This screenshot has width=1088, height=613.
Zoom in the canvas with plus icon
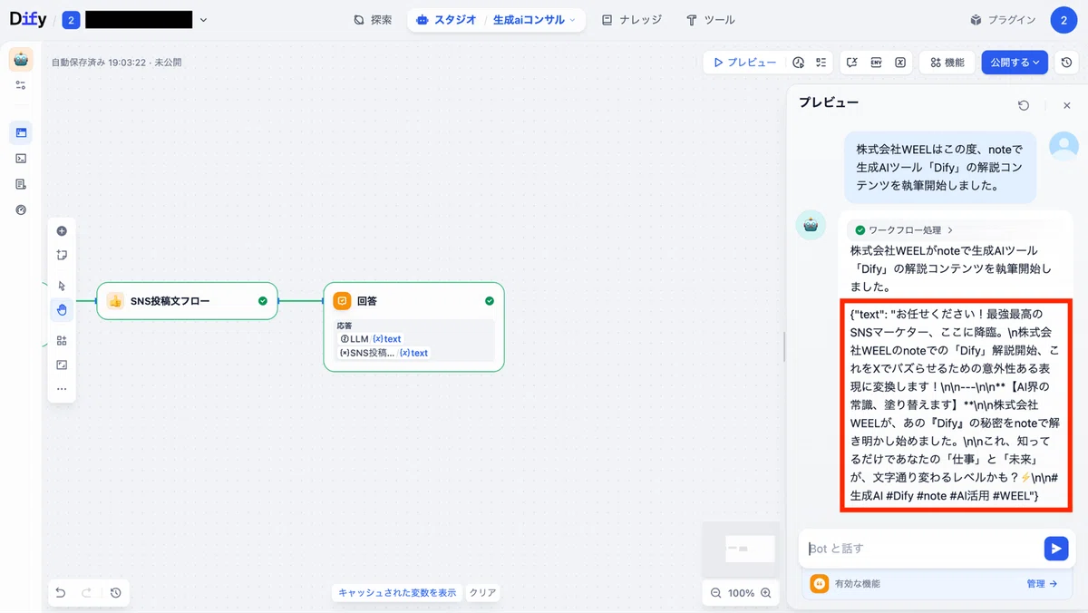click(x=766, y=593)
